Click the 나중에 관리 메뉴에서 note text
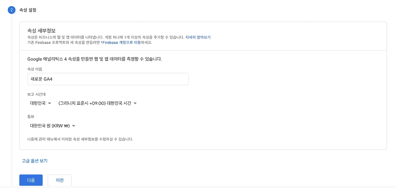This screenshot has width=396, height=188. pyautogui.click(x=80, y=139)
